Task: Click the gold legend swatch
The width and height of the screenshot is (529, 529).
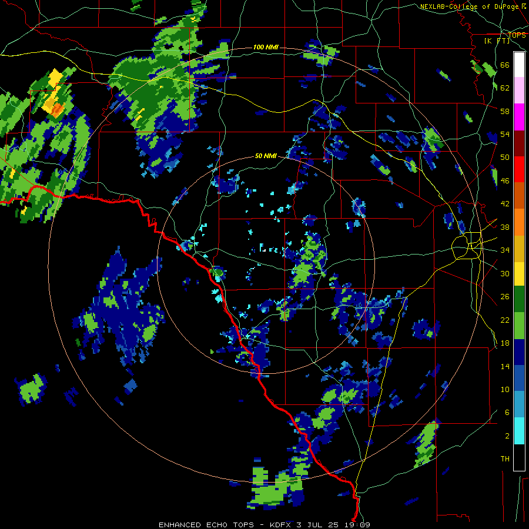Action: [519, 249]
